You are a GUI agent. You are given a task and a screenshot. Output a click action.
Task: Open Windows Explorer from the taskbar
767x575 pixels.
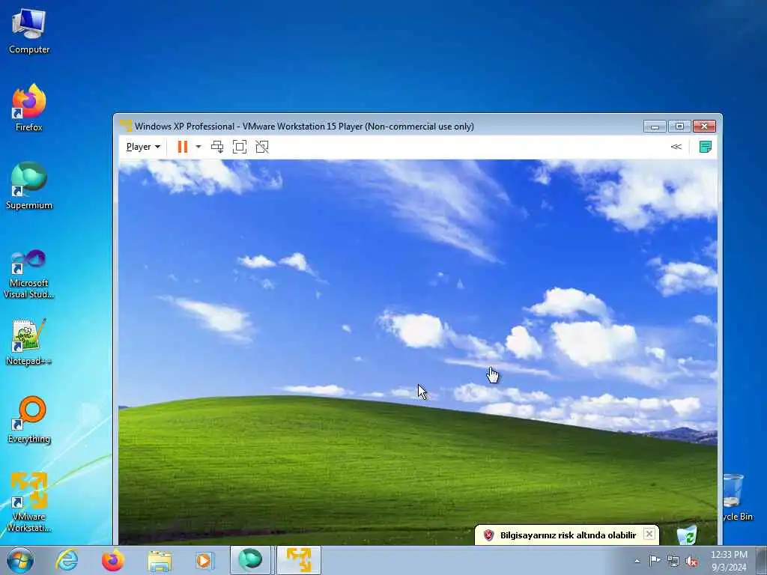160,560
